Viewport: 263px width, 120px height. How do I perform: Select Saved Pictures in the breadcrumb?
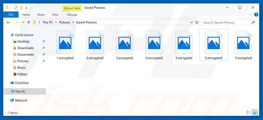coord(86,22)
